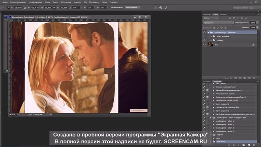This screenshot has height=147, width=261.
Task: Toggle checkmark for Карта градиента action
Action: coord(204,111)
